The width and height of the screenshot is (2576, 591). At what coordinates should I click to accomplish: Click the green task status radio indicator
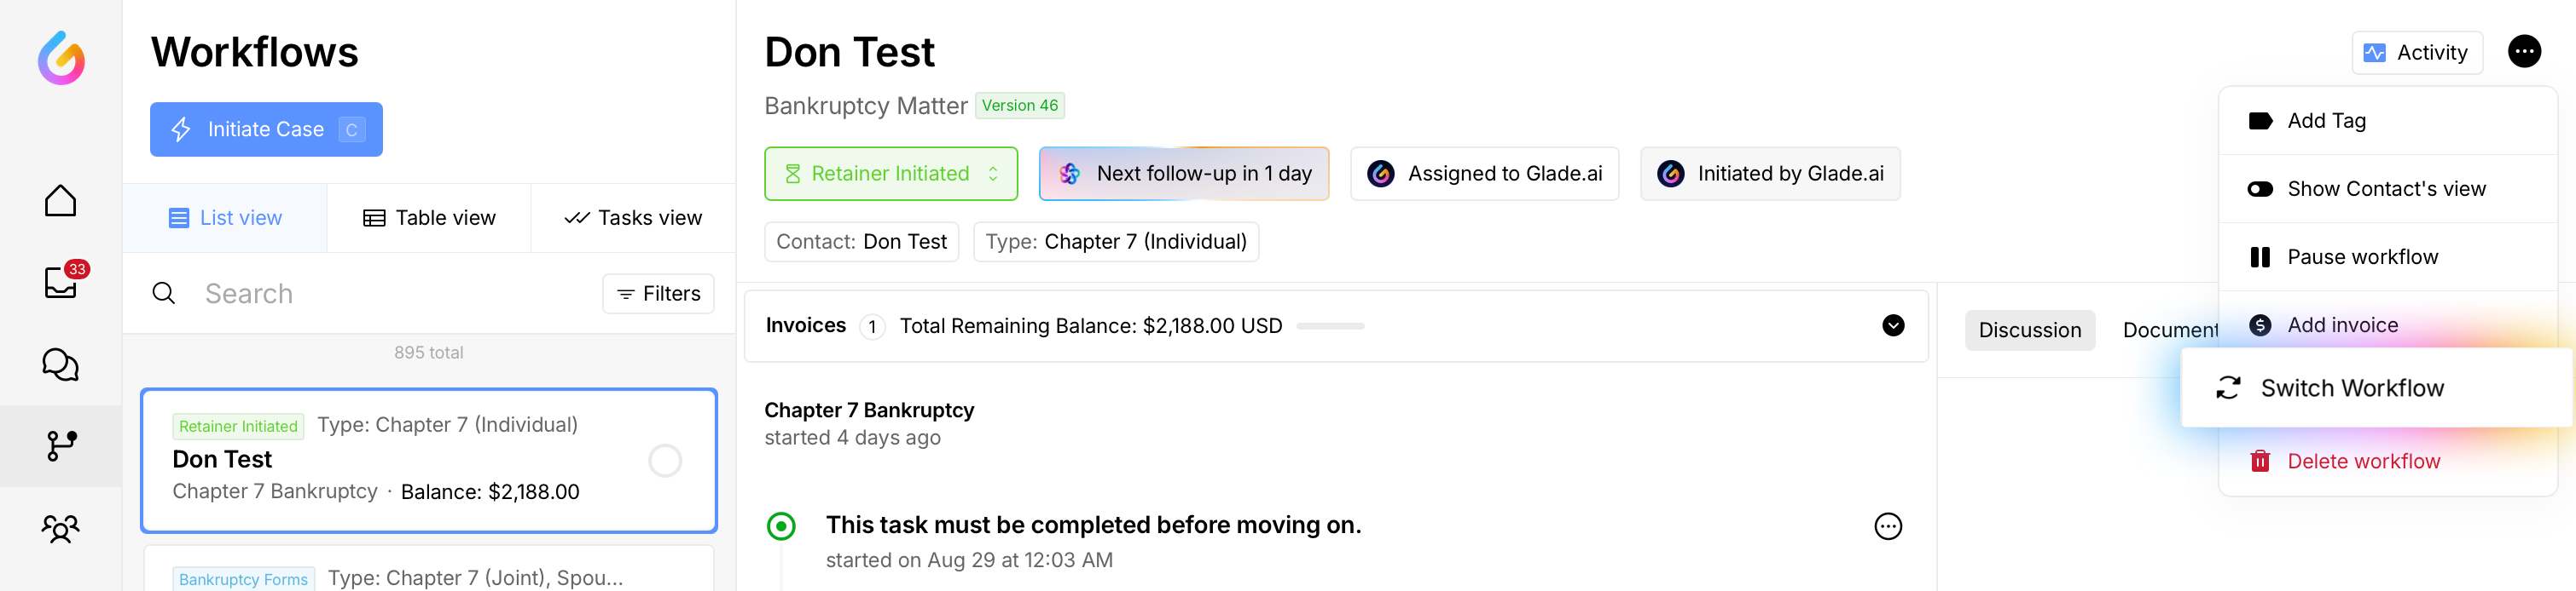click(x=781, y=526)
